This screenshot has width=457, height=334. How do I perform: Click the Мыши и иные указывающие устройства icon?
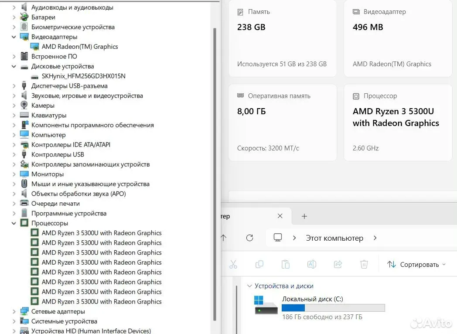click(x=24, y=184)
